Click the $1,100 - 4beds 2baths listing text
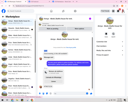The height and width of the screenshot is (102, 128). tap(53, 25)
